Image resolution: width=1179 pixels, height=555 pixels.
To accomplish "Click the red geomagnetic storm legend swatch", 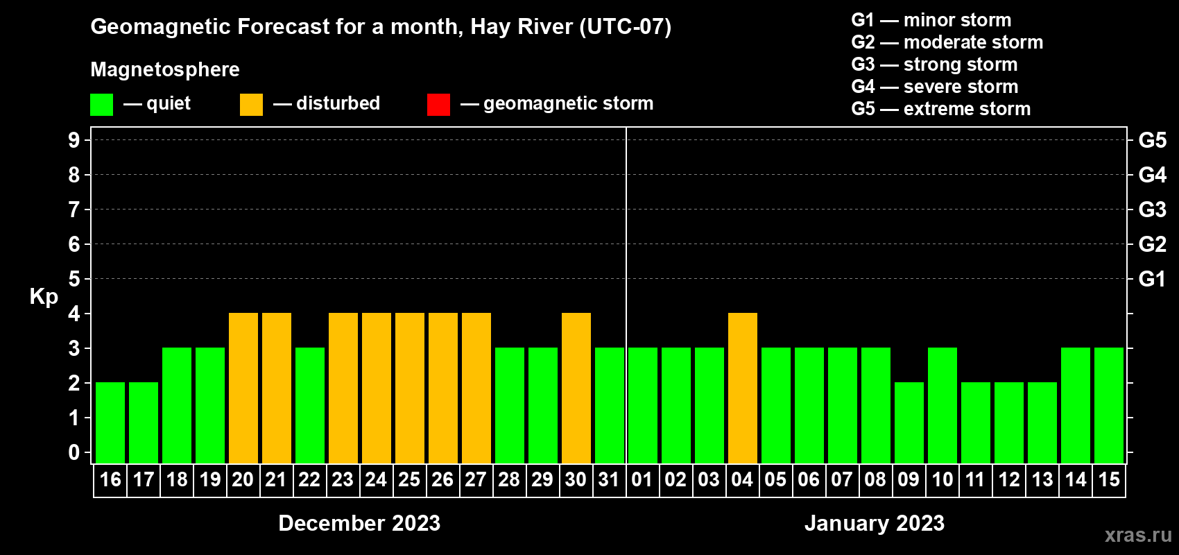I will click(438, 105).
